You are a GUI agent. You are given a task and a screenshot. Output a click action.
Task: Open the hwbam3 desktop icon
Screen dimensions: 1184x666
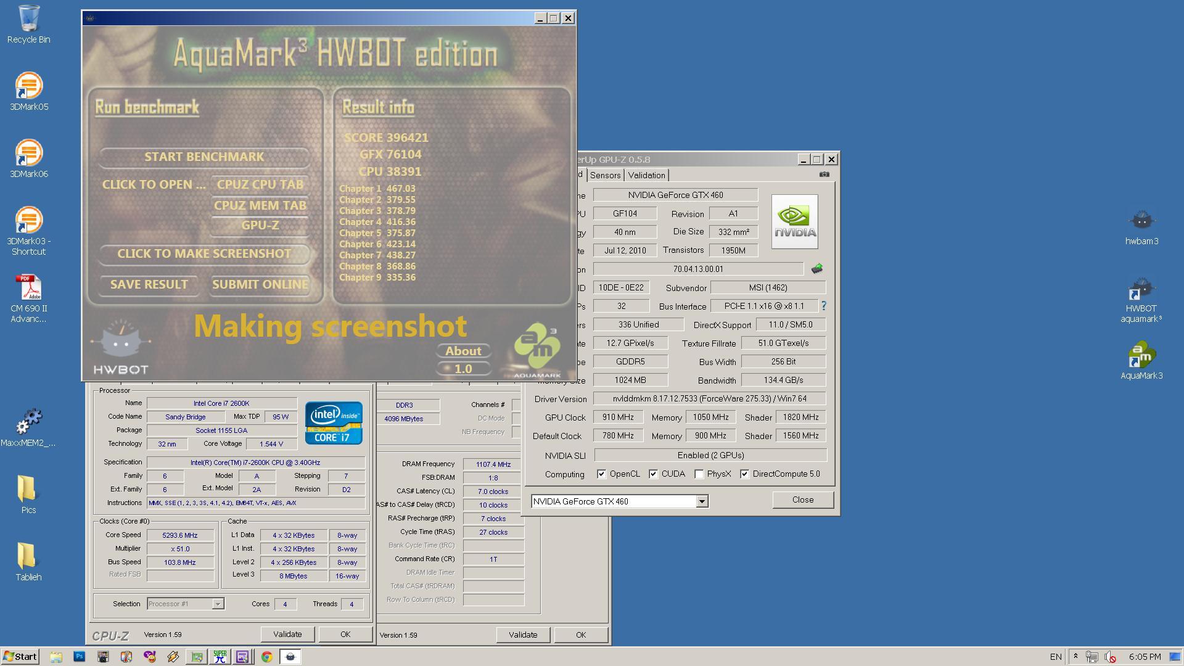1141,226
